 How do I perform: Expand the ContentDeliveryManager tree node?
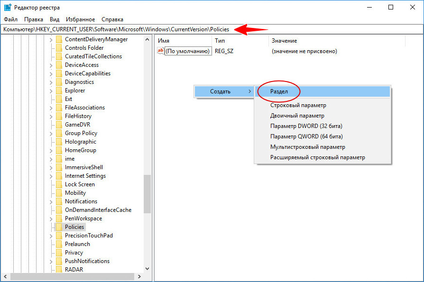tap(51, 39)
